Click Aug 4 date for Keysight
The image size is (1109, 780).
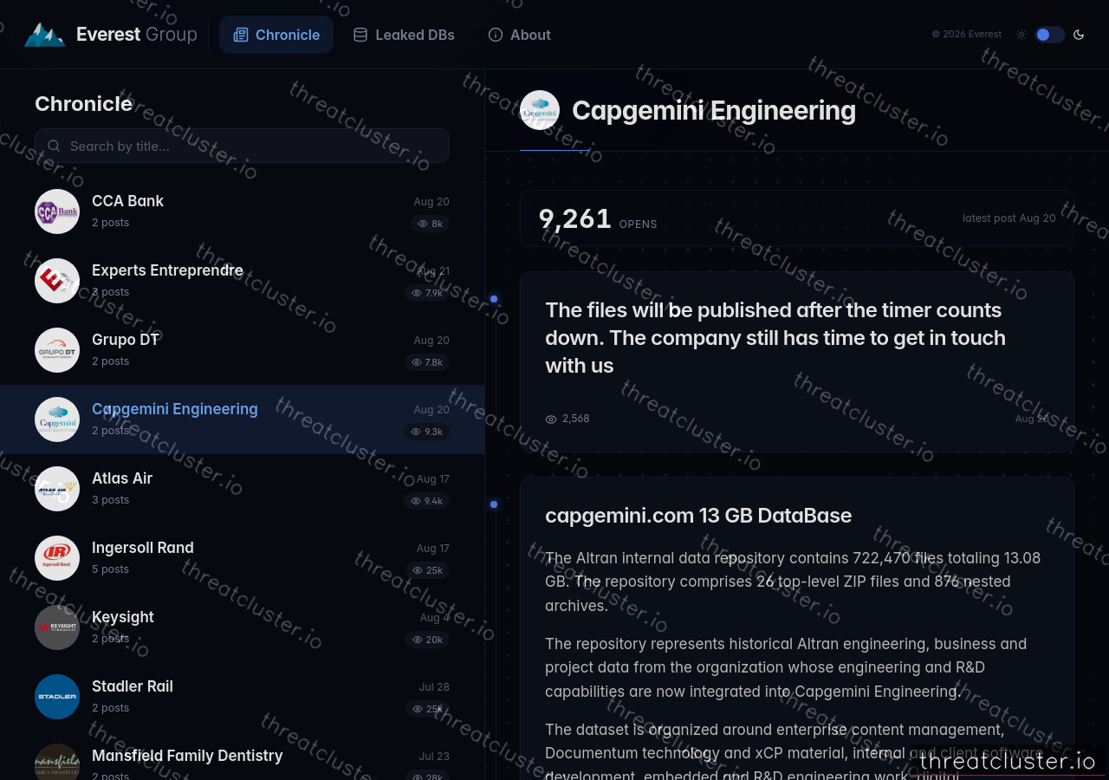pos(435,618)
